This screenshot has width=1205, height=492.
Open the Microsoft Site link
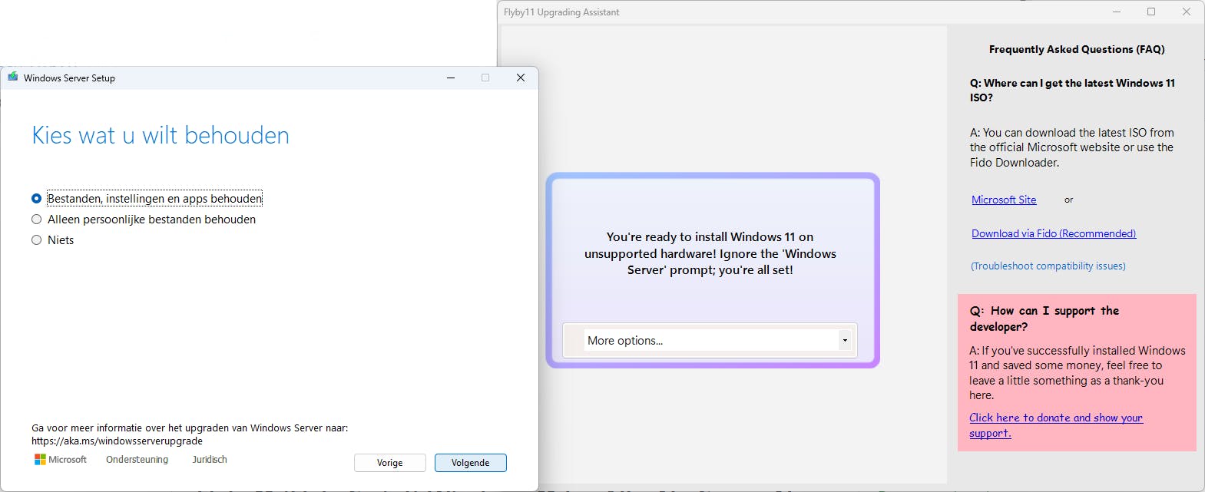click(x=1004, y=200)
